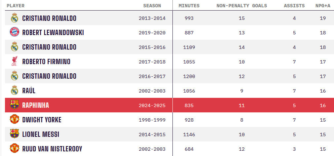Click Liverpool crest beside Roberto Firmino
Image resolution: width=334 pixels, height=156 pixels.
(x=15, y=61)
